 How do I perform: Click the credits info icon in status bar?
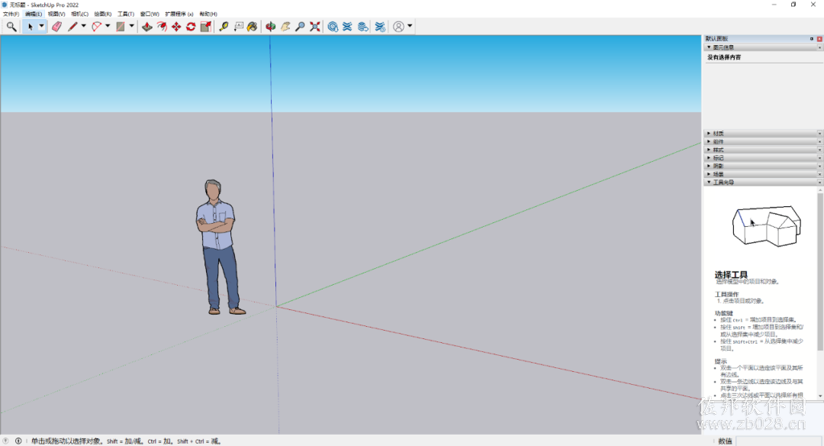(18, 441)
